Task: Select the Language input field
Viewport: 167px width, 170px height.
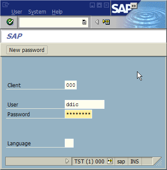Action: (69, 143)
